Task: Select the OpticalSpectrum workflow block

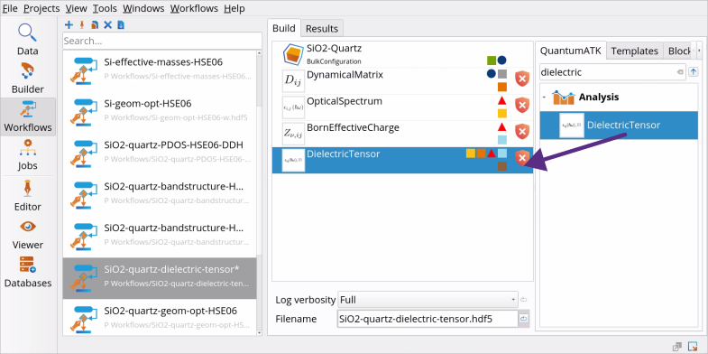Action: pyautogui.click(x=403, y=107)
